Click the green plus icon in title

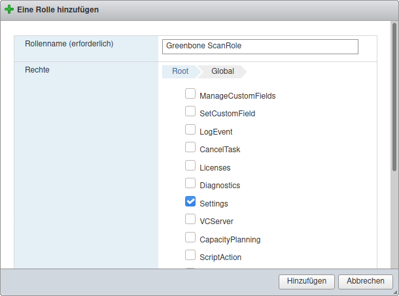9,10
